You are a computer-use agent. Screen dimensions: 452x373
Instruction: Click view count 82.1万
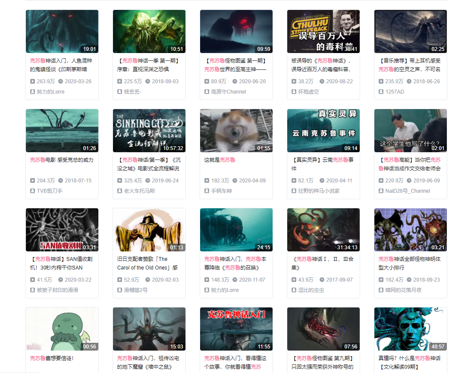(x=305, y=180)
